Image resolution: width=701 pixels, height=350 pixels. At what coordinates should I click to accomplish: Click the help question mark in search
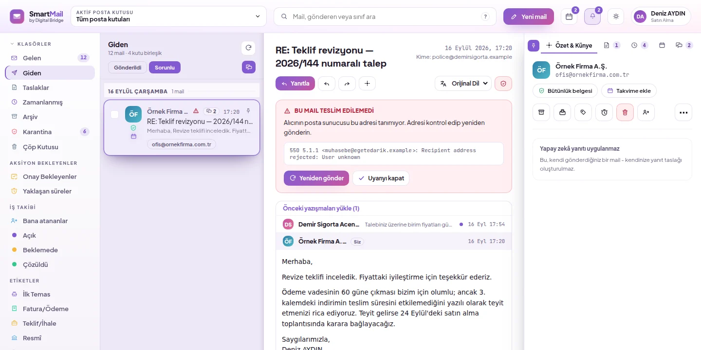coord(485,17)
